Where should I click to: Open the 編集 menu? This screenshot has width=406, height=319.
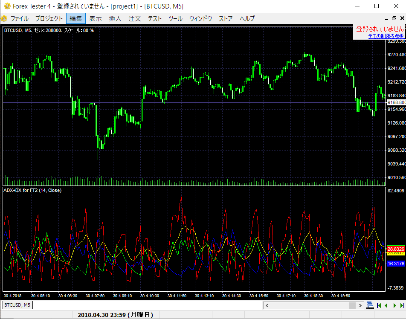point(76,19)
